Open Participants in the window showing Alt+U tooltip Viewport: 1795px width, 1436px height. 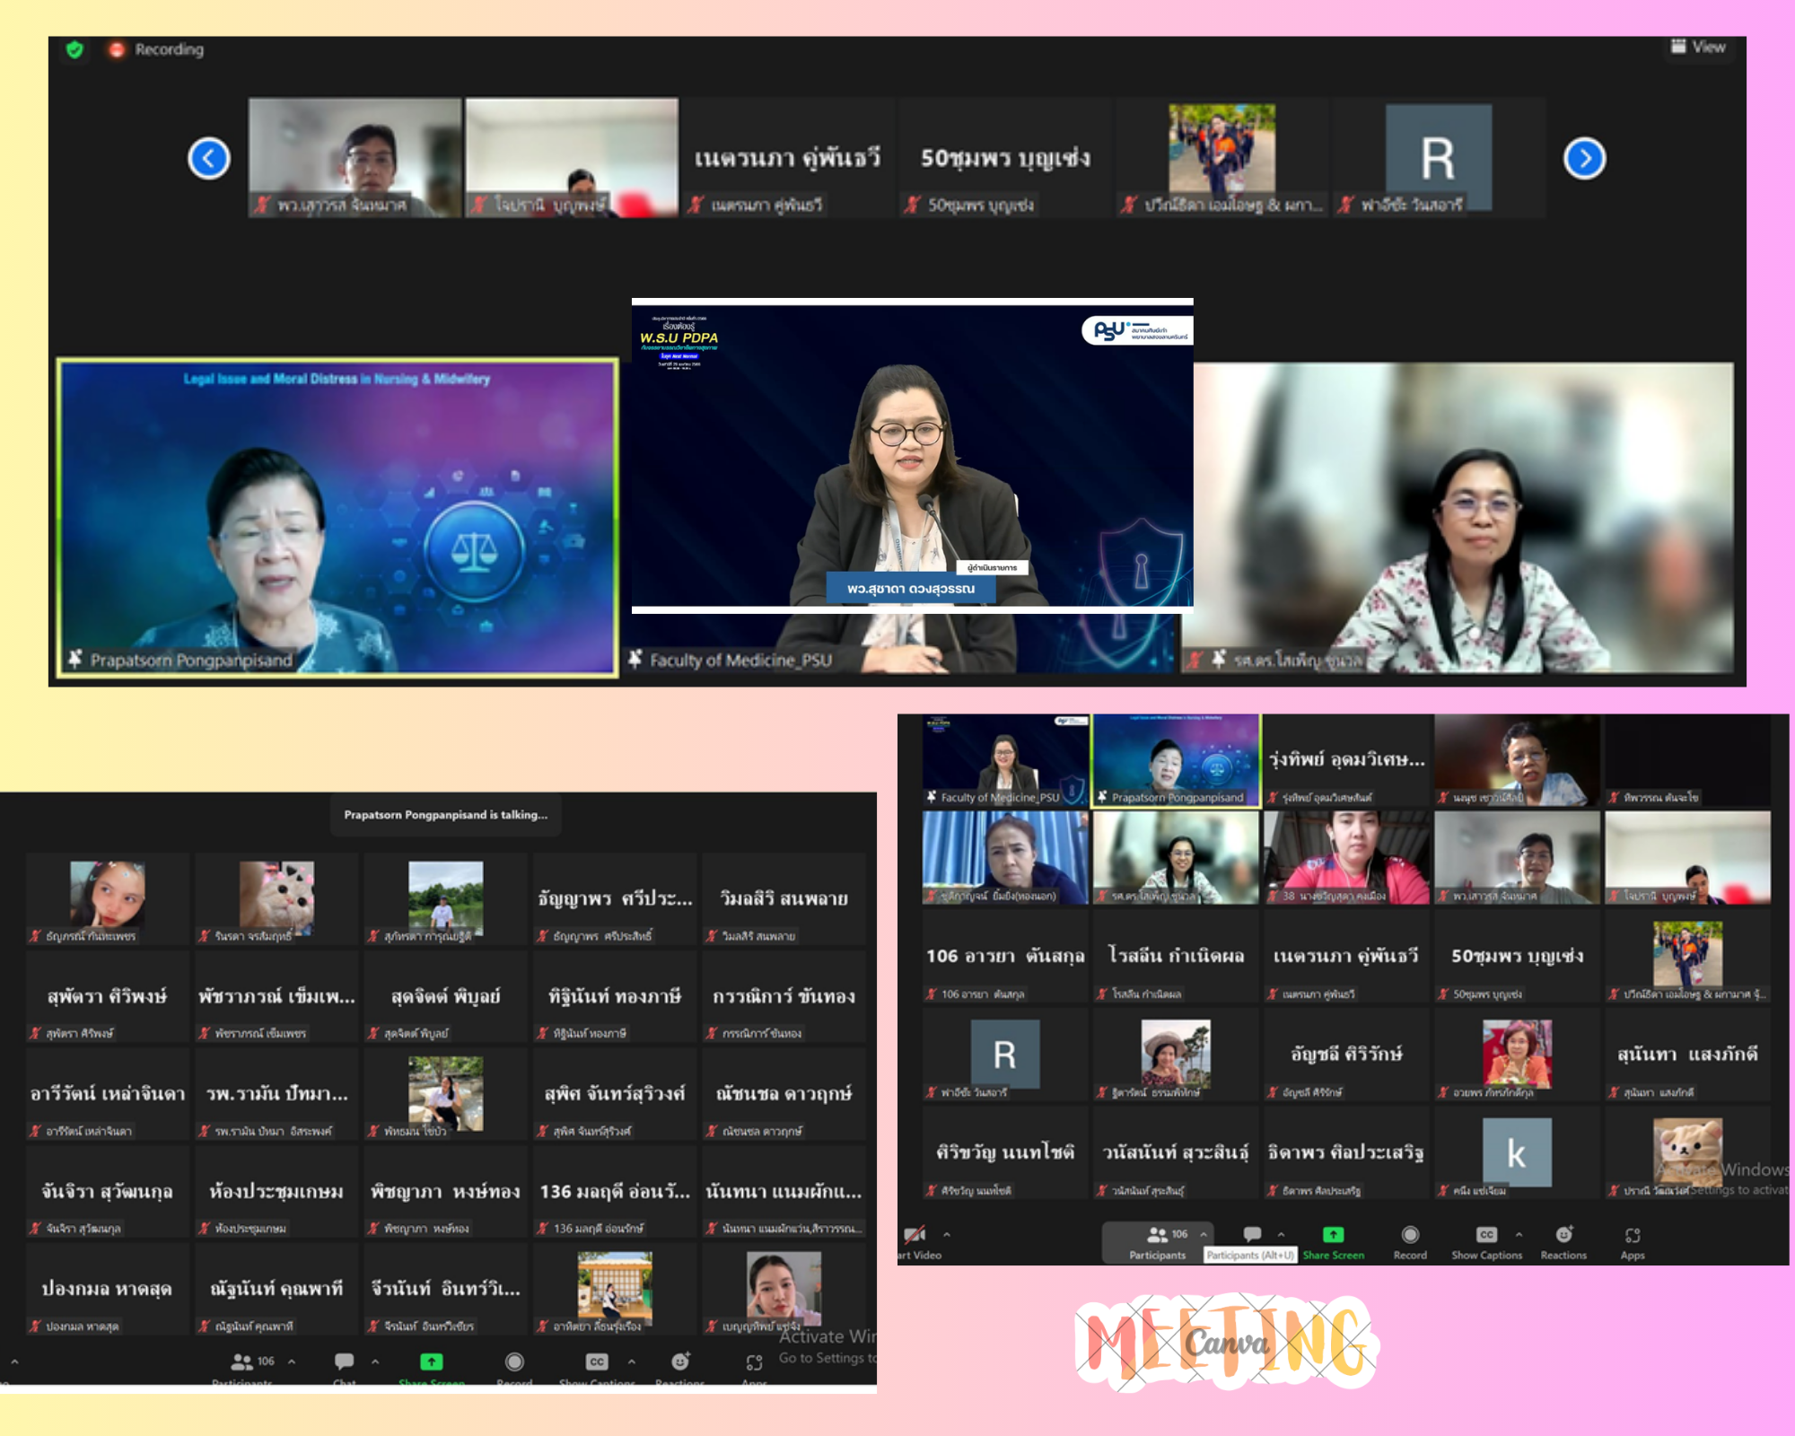pyautogui.click(x=1157, y=1243)
